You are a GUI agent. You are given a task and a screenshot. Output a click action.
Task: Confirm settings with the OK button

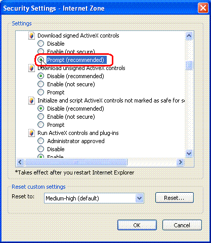click(137, 225)
